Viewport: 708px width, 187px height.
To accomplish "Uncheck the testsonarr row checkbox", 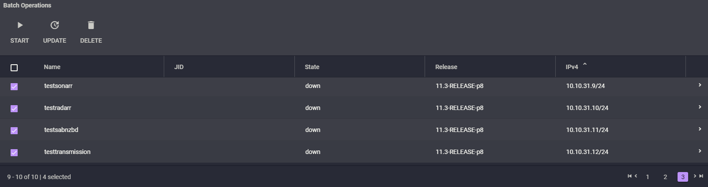I will [14, 87].
